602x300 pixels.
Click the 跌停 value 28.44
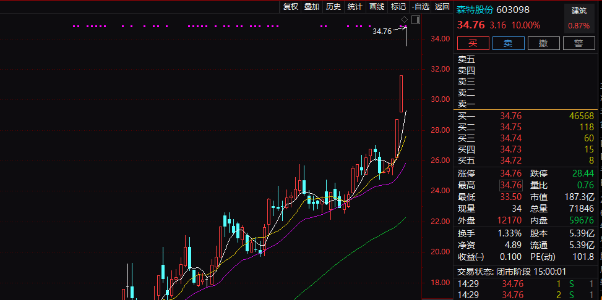pos(583,173)
